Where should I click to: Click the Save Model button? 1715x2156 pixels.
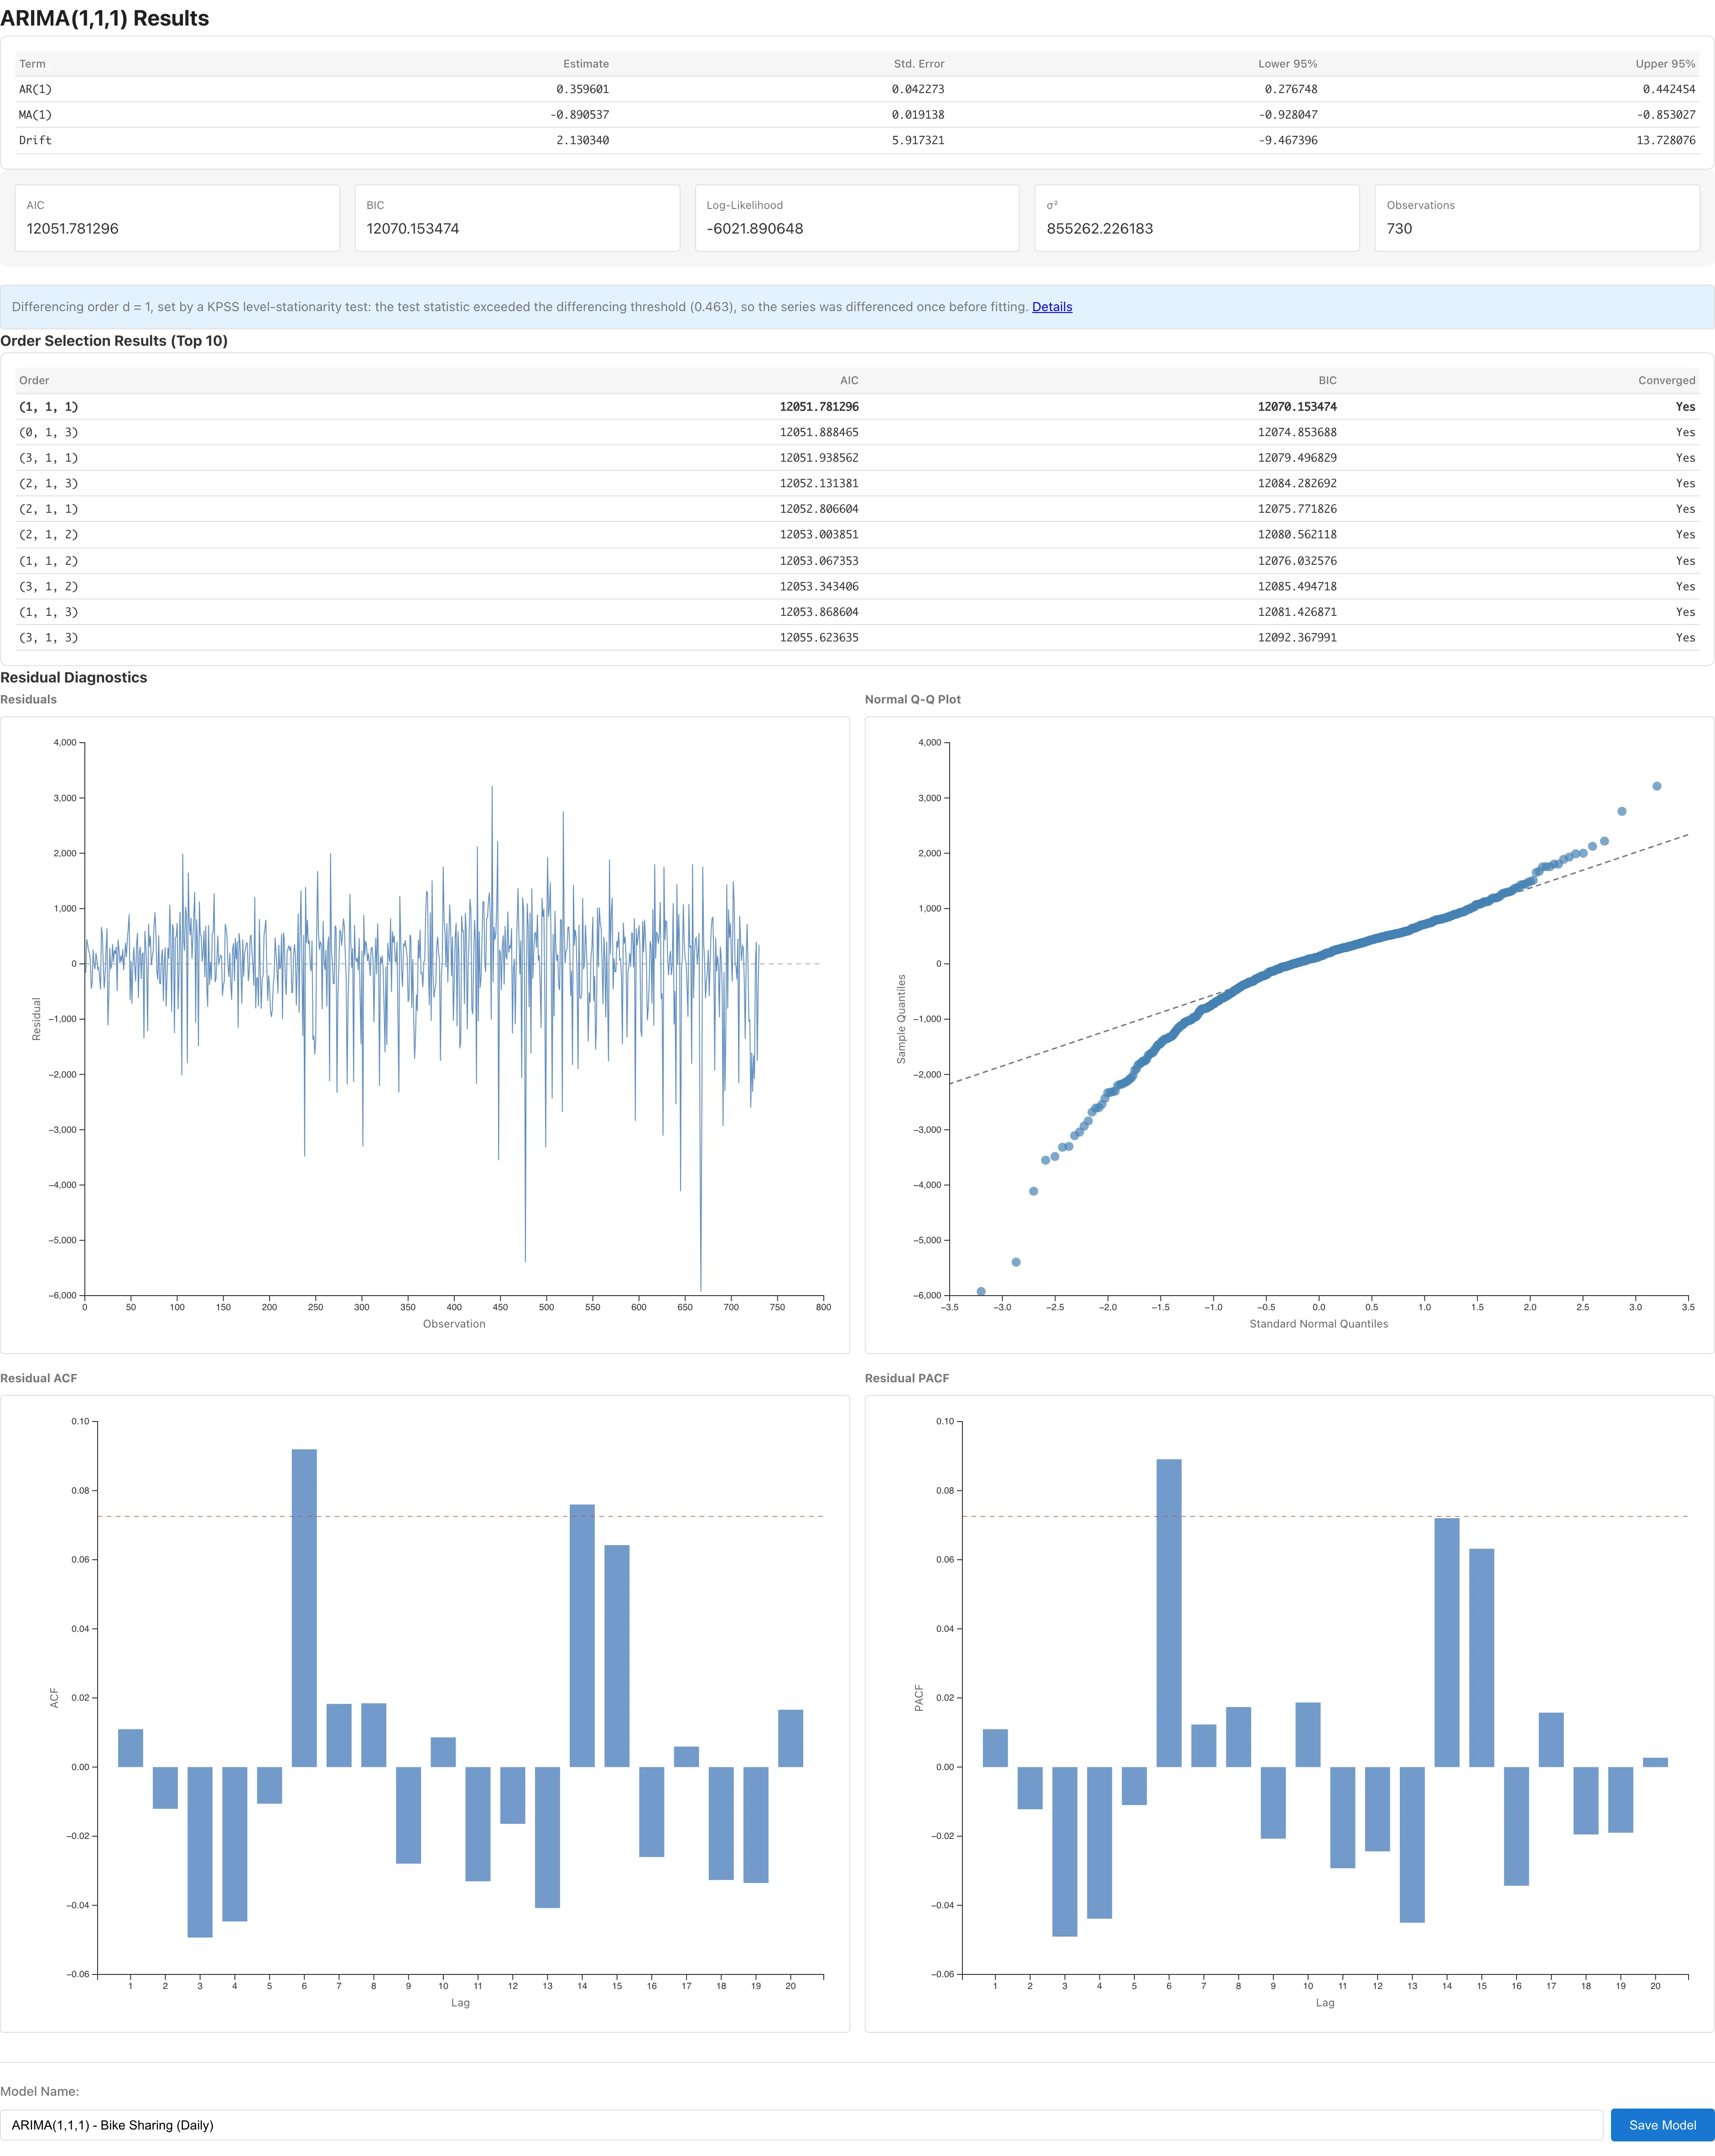pyautogui.click(x=1662, y=2125)
